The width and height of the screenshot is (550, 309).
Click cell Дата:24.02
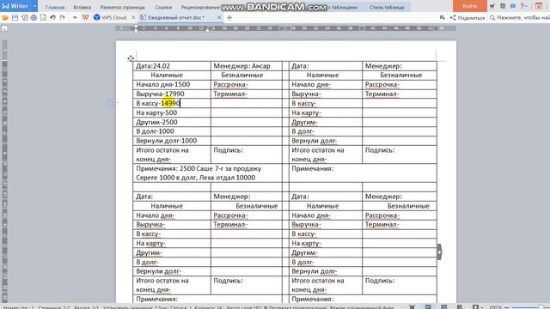pos(172,66)
